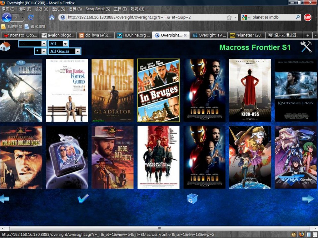The image size is (318, 238).
Task: Switch to the Oversight: TV tab
Action: point(209,35)
